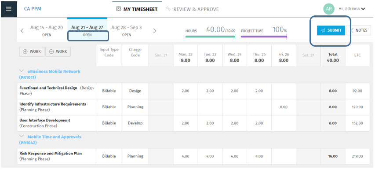
Task: Collapse the Mobile Time and Approvals project
Action: point(22,136)
